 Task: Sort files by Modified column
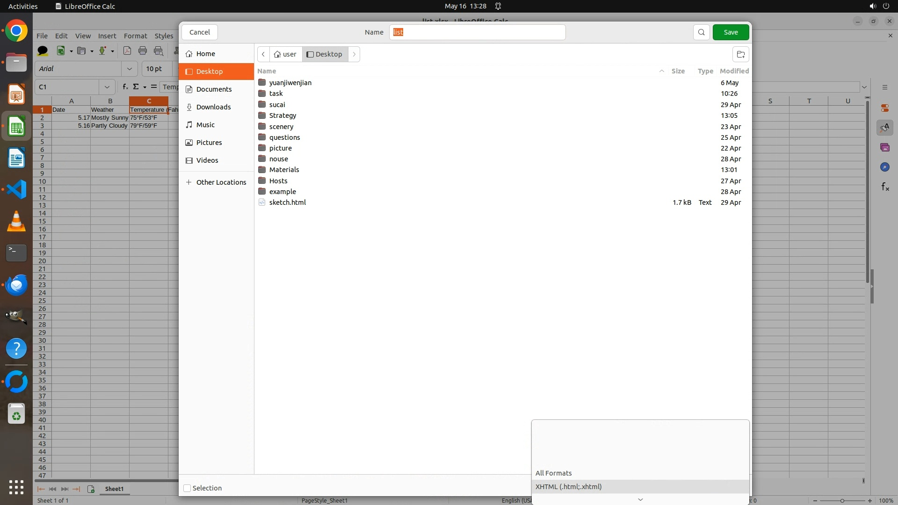[x=734, y=71]
